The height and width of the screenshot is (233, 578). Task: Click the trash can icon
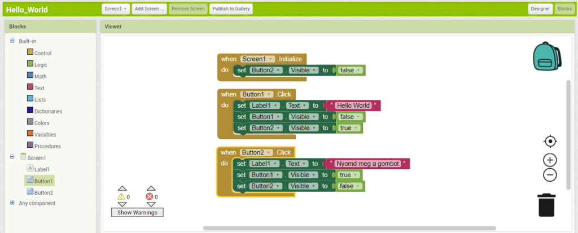[547, 205]
